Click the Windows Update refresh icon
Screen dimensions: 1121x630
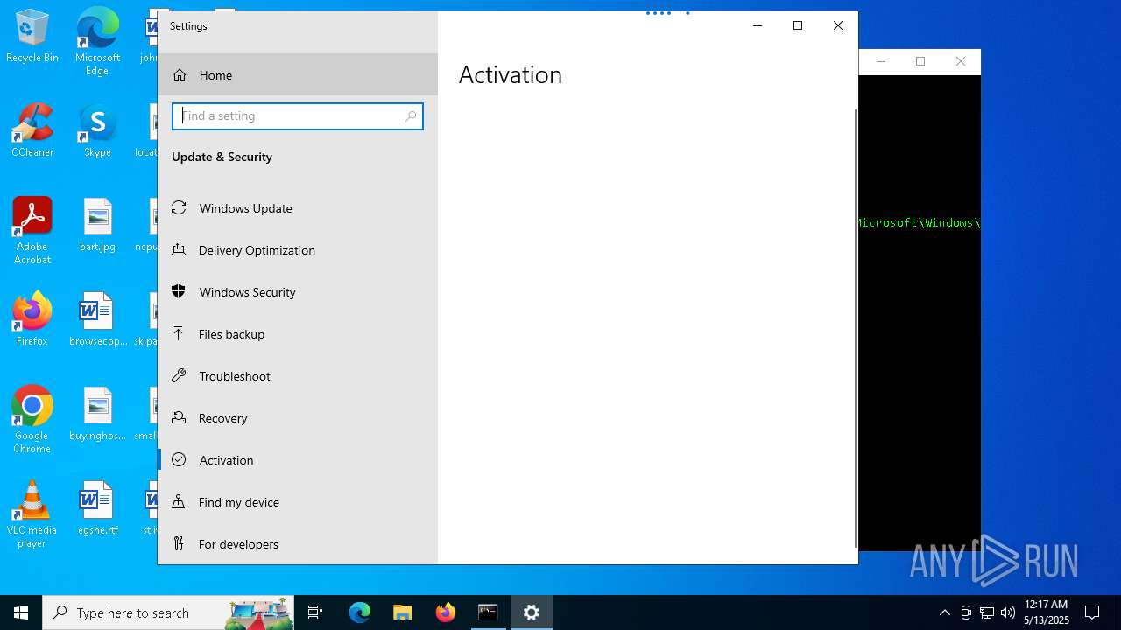[x=179, y=207]
